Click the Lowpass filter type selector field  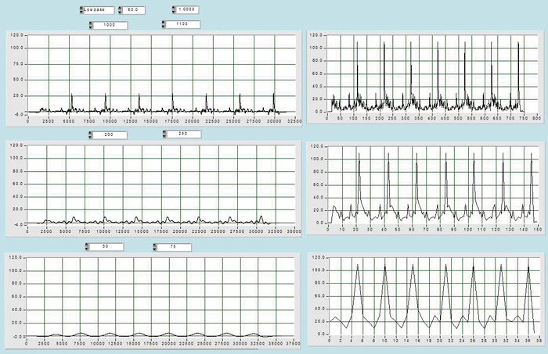(x=99, y=10)
